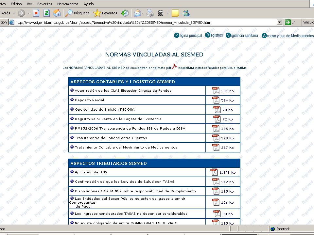Click 'Disposiciones OGA-MINSA sobre responsabilidad' text

click(x=135, y=191)
